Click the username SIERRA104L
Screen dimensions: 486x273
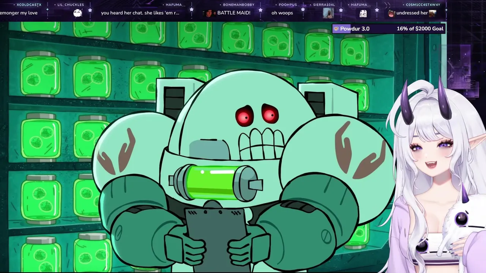point(324,5)
